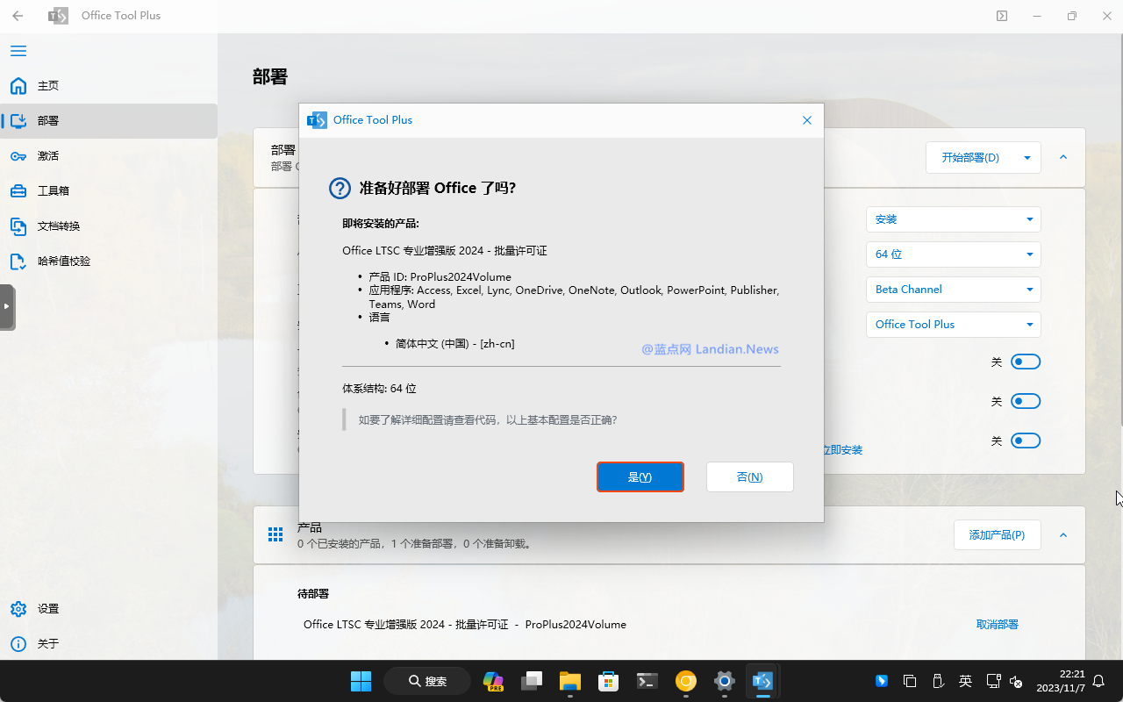Confirm deployment with 是(Y) button
This screenshot has height=702, width=1123.
(x=640, y=477)
